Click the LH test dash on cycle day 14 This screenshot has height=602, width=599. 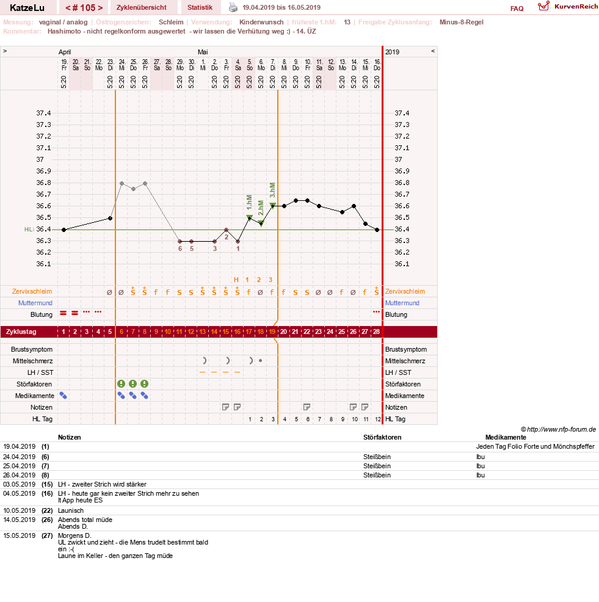[x=214, y=372]
